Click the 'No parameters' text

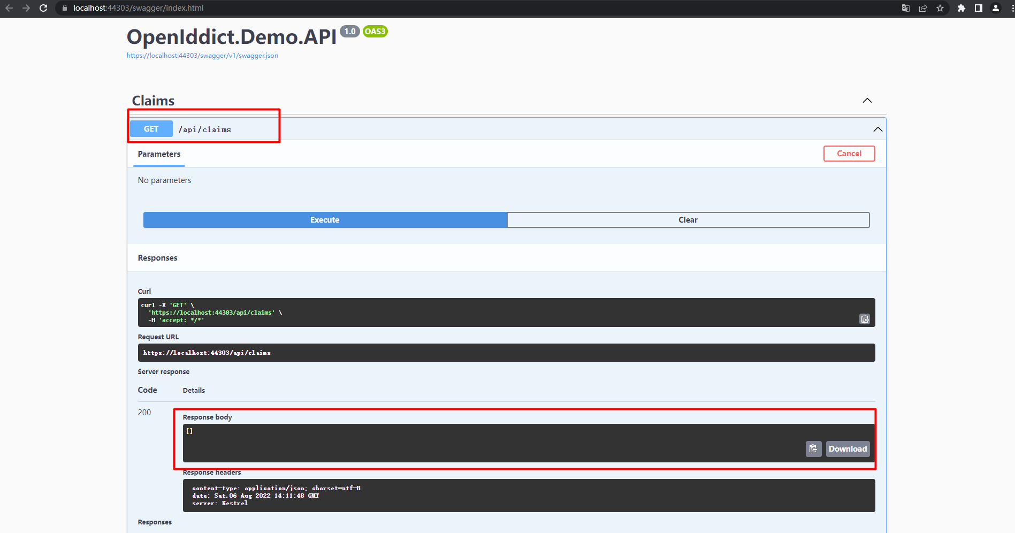(x=164, y=180)
